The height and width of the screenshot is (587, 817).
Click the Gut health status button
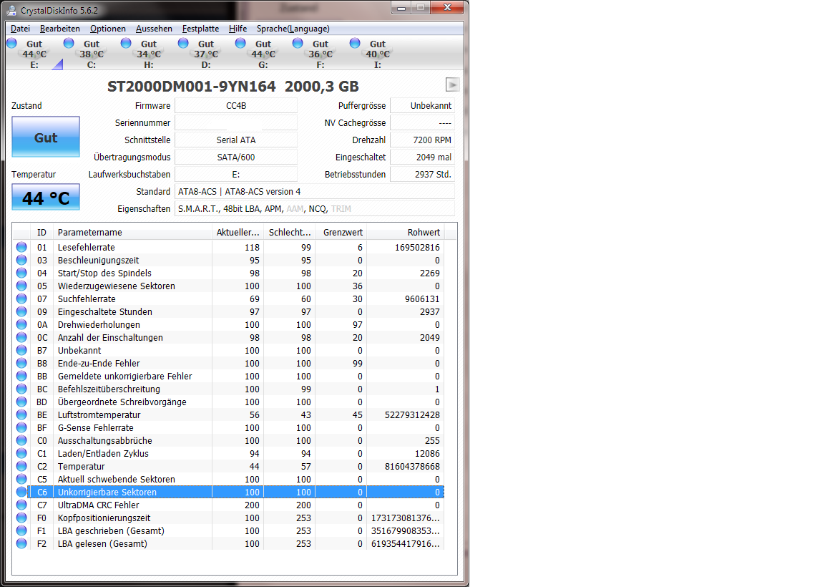pyautogui.click(x=46, y=137)
